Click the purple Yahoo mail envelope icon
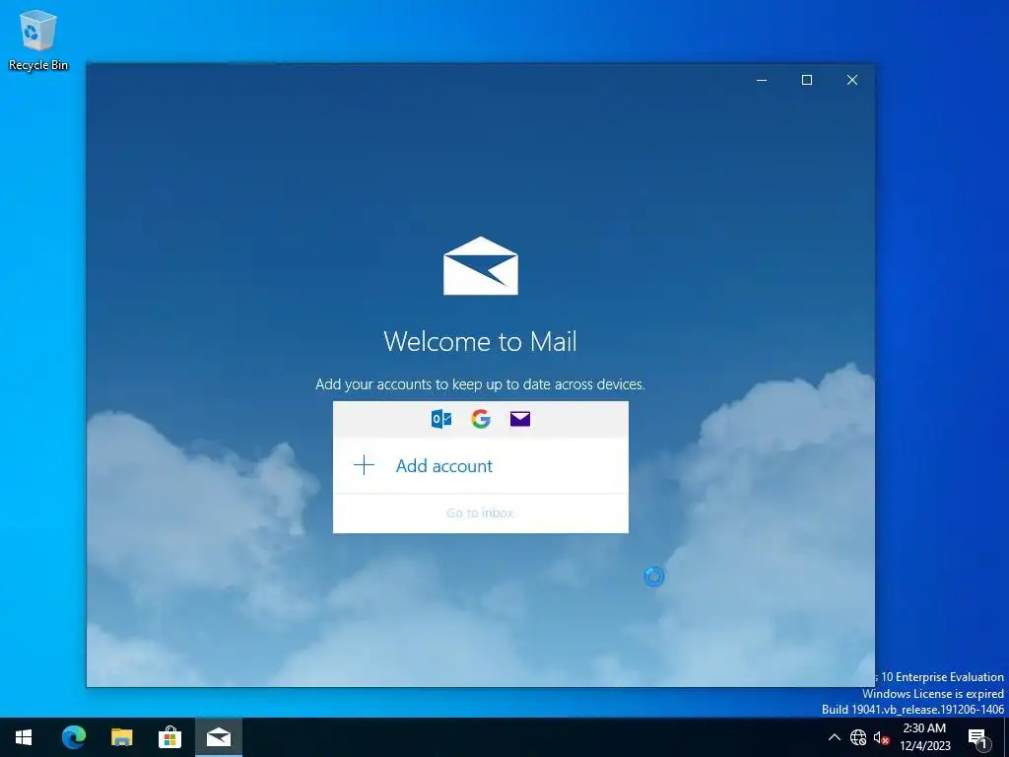1009x757 pixels. click(520, 419)
